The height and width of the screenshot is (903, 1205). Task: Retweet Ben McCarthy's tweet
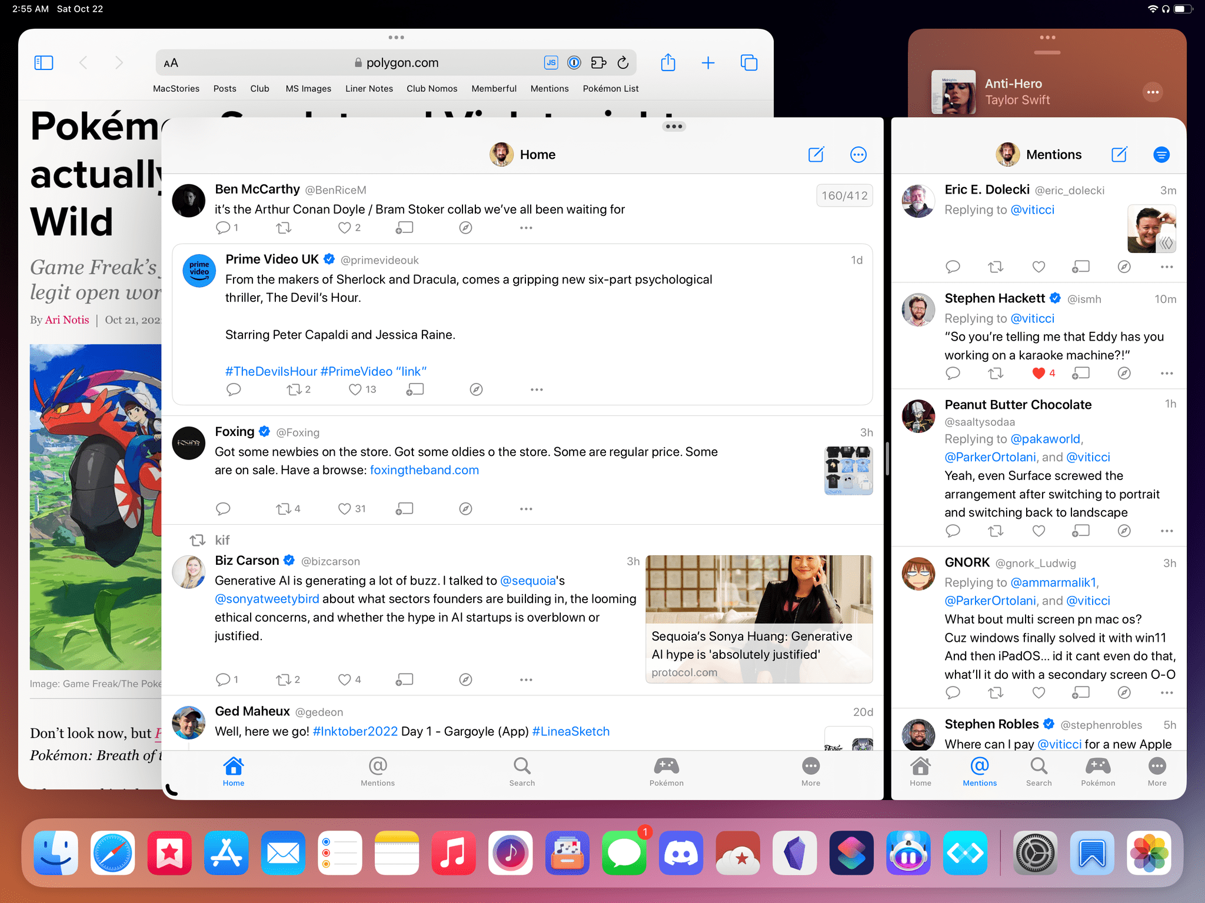284,228
